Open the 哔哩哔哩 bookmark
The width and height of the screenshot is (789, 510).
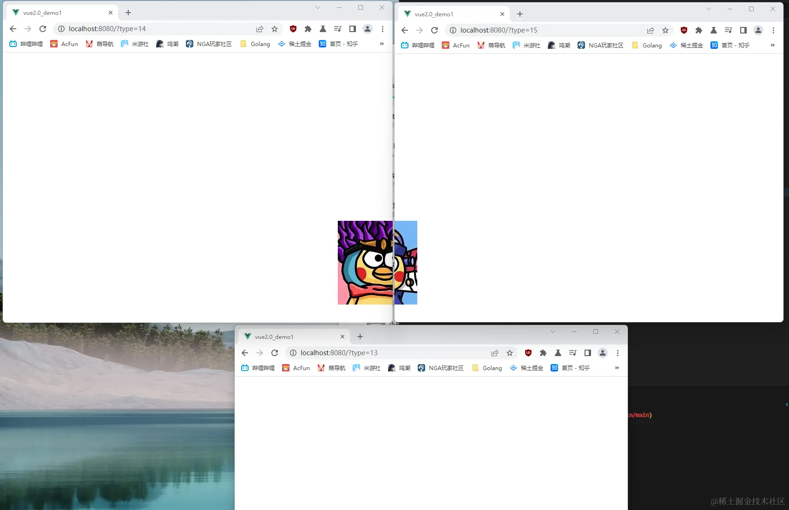pos(26,44)
